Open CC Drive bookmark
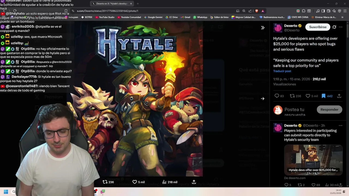349x196 pixels. (x=172, y=17)
